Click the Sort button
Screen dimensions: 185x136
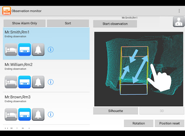(68, 23)
